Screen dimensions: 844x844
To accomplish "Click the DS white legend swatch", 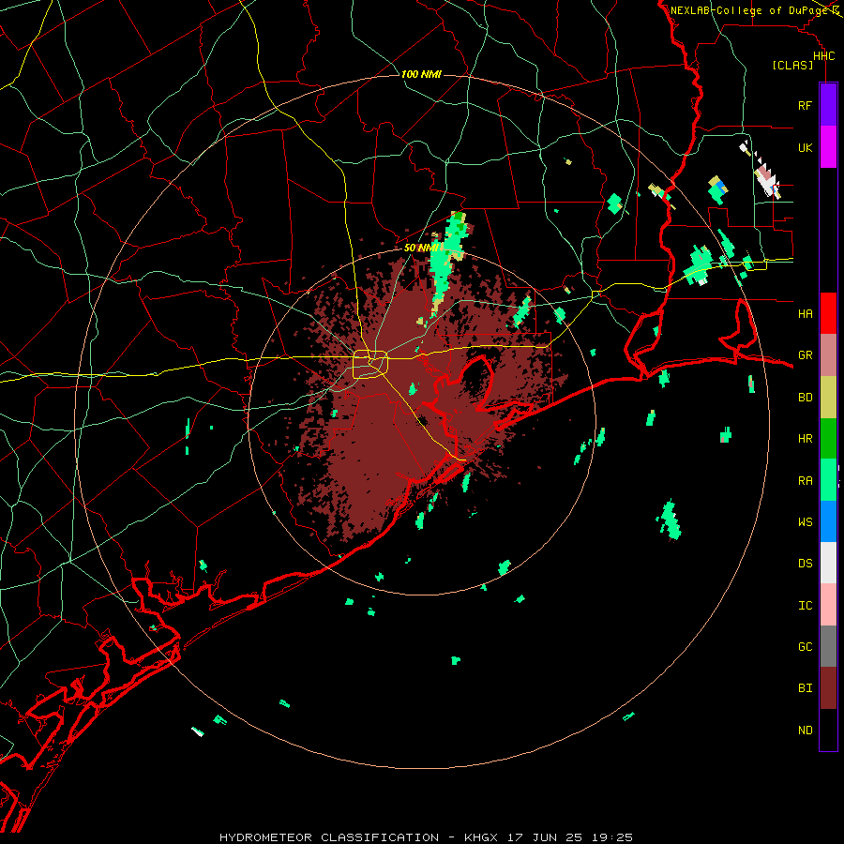I will 828,563.
